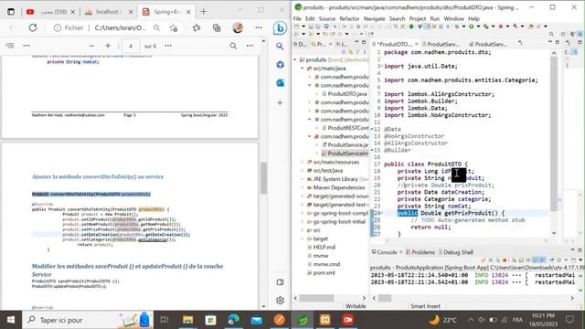The height and width of the screenshot is (329, 585).
Task: Click the red stop toolbar icon
Action: (501, 27)
